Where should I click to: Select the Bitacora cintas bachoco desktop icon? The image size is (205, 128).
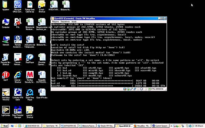(x=42, y=24)
